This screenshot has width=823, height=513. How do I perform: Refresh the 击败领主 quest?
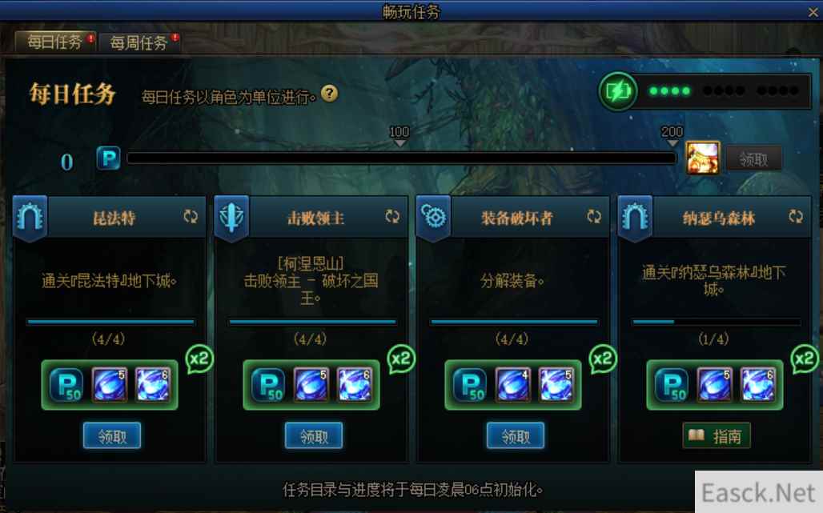[x=392, y=216]
